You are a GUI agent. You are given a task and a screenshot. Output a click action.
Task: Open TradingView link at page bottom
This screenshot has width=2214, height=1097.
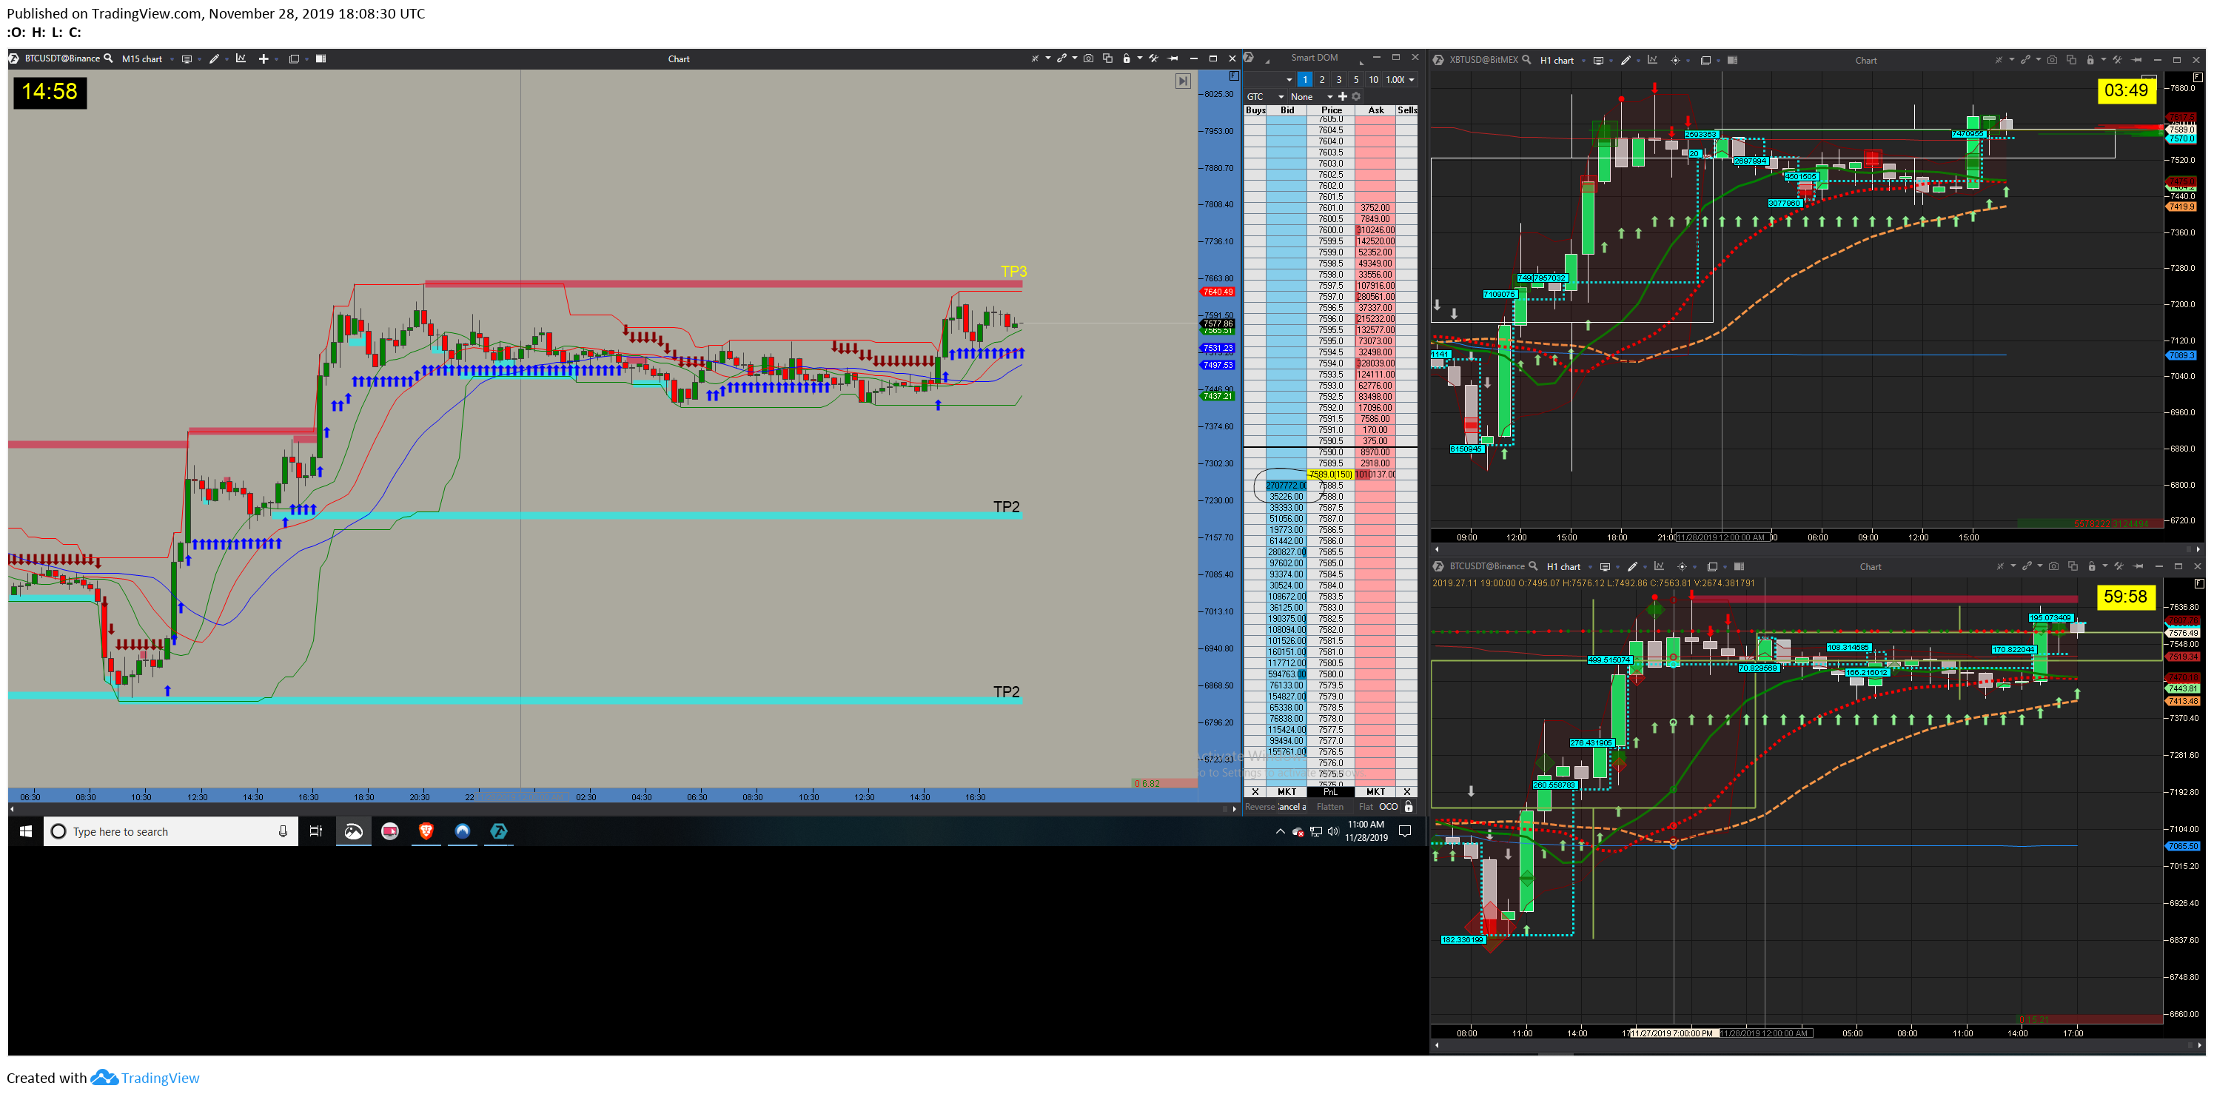pos(146,1077)
